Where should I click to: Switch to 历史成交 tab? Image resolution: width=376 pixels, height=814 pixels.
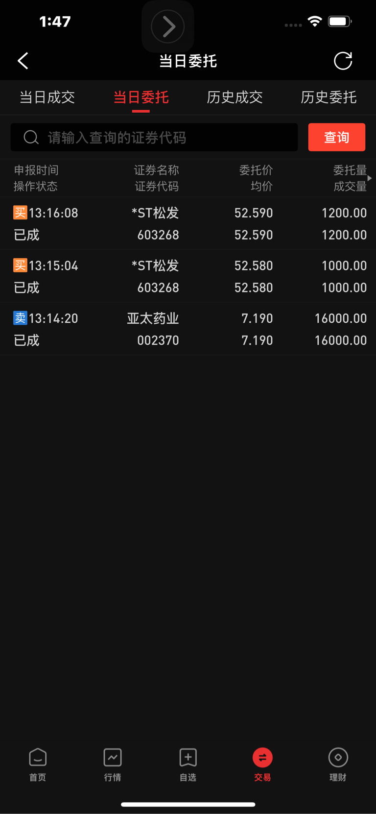[235, 97]
